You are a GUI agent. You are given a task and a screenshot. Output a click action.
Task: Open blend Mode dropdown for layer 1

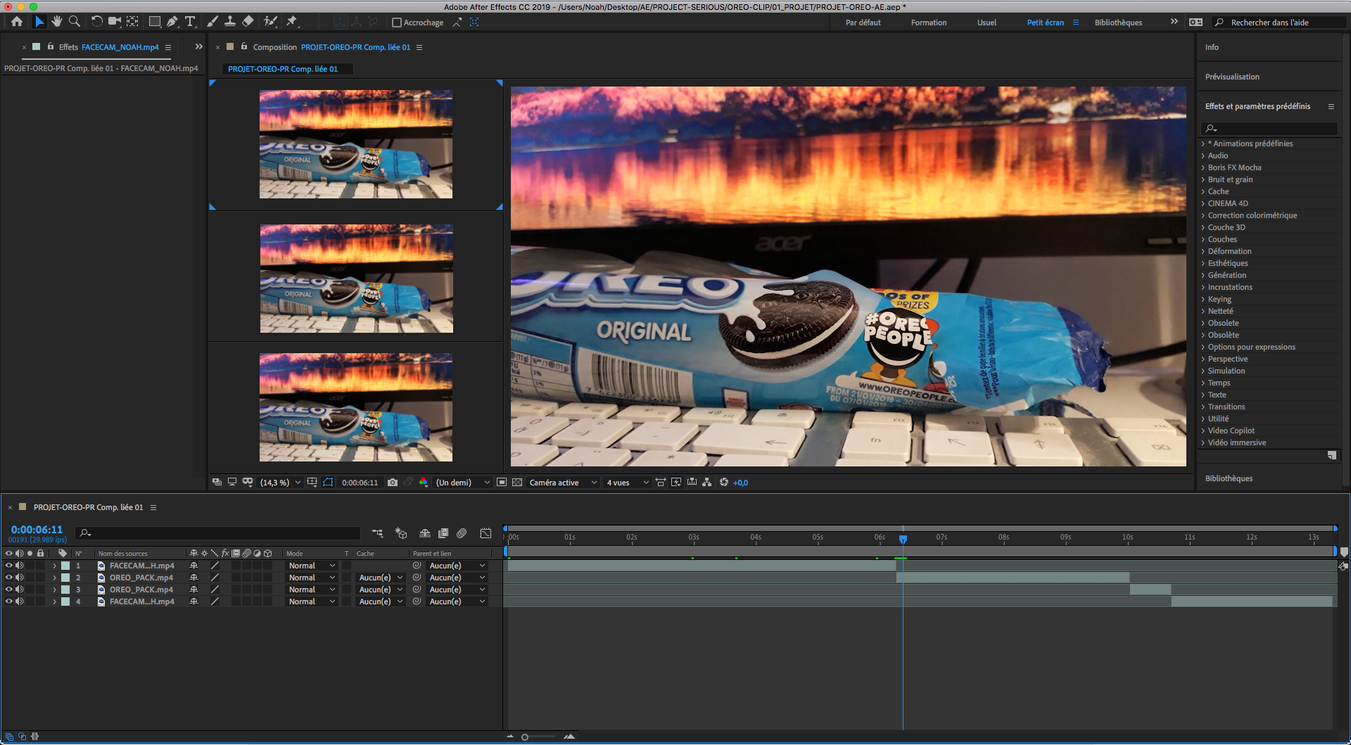pyautogui.click(x=312, y=566)
